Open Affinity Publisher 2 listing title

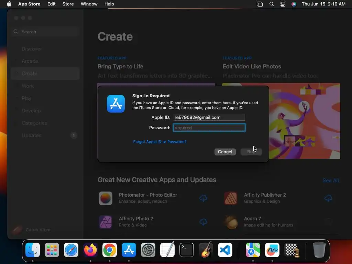tap(265, 195)
